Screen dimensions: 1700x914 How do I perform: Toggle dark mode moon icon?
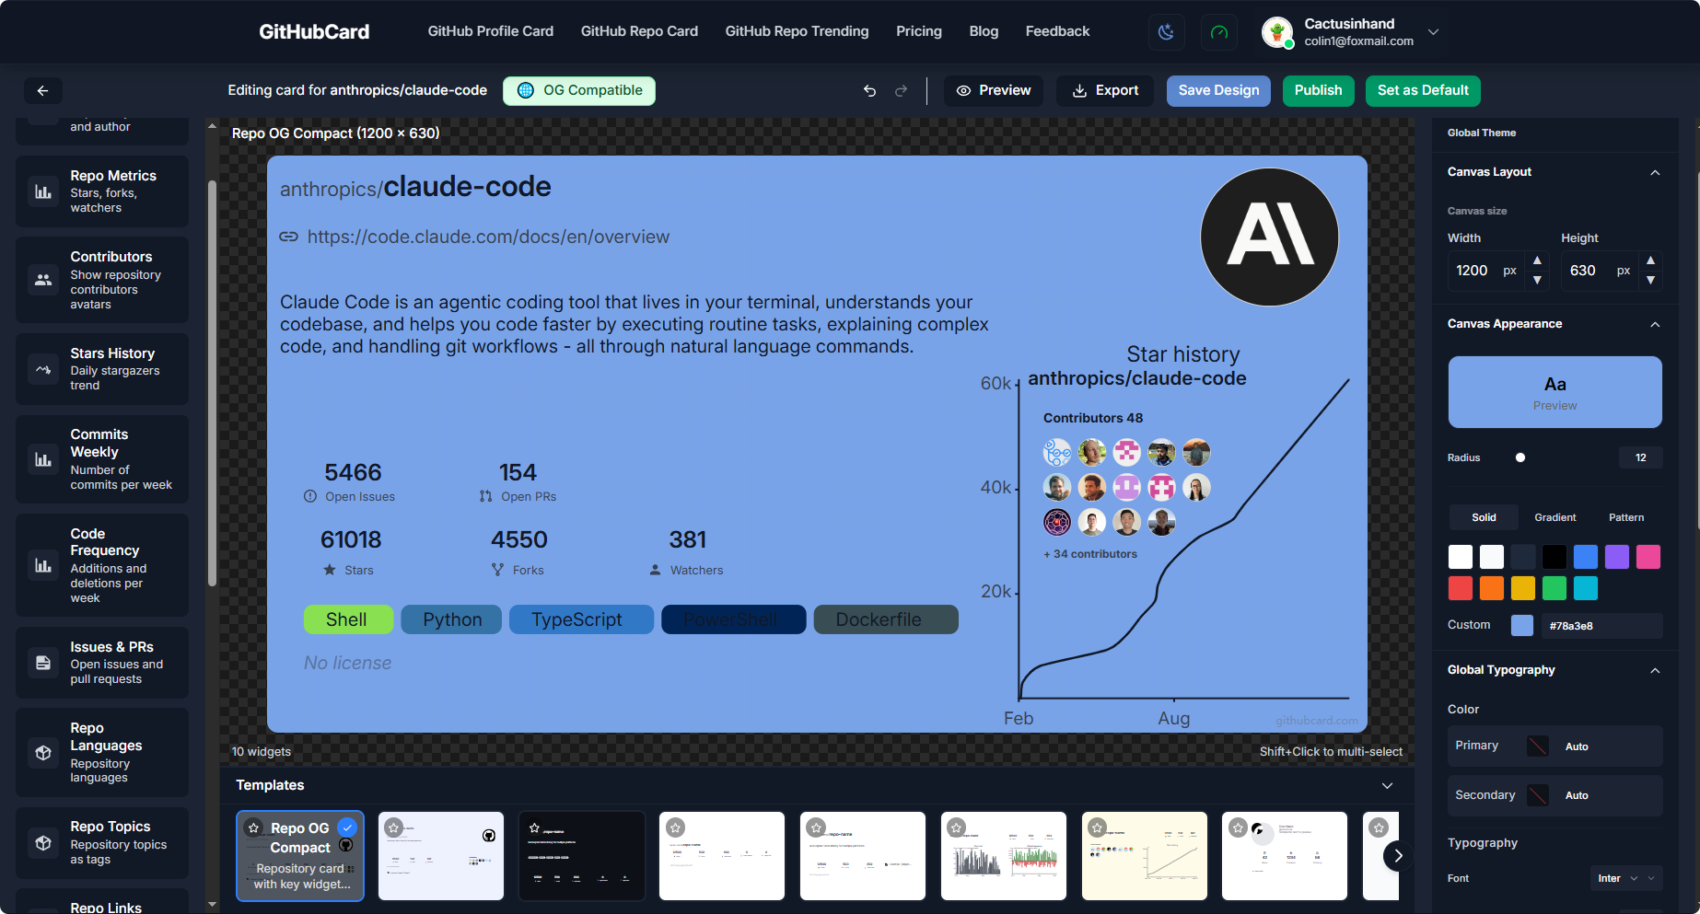[1166, 32]
